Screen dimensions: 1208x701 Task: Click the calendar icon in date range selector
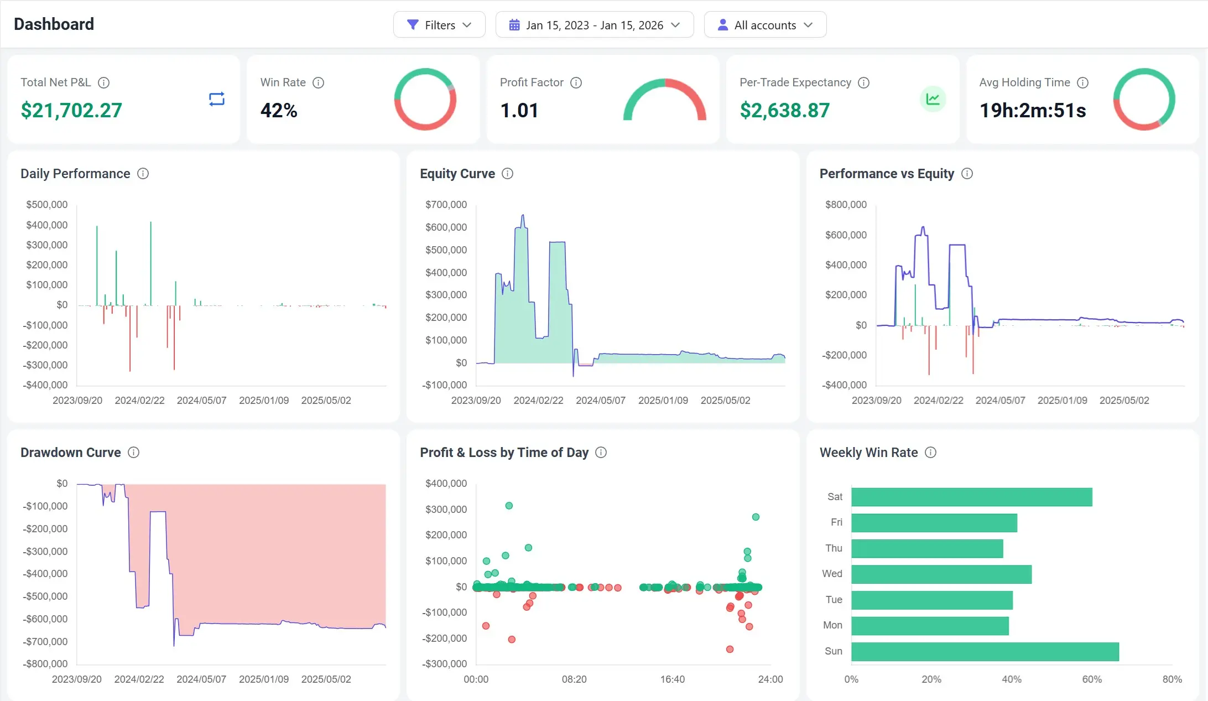coord(514,24)
